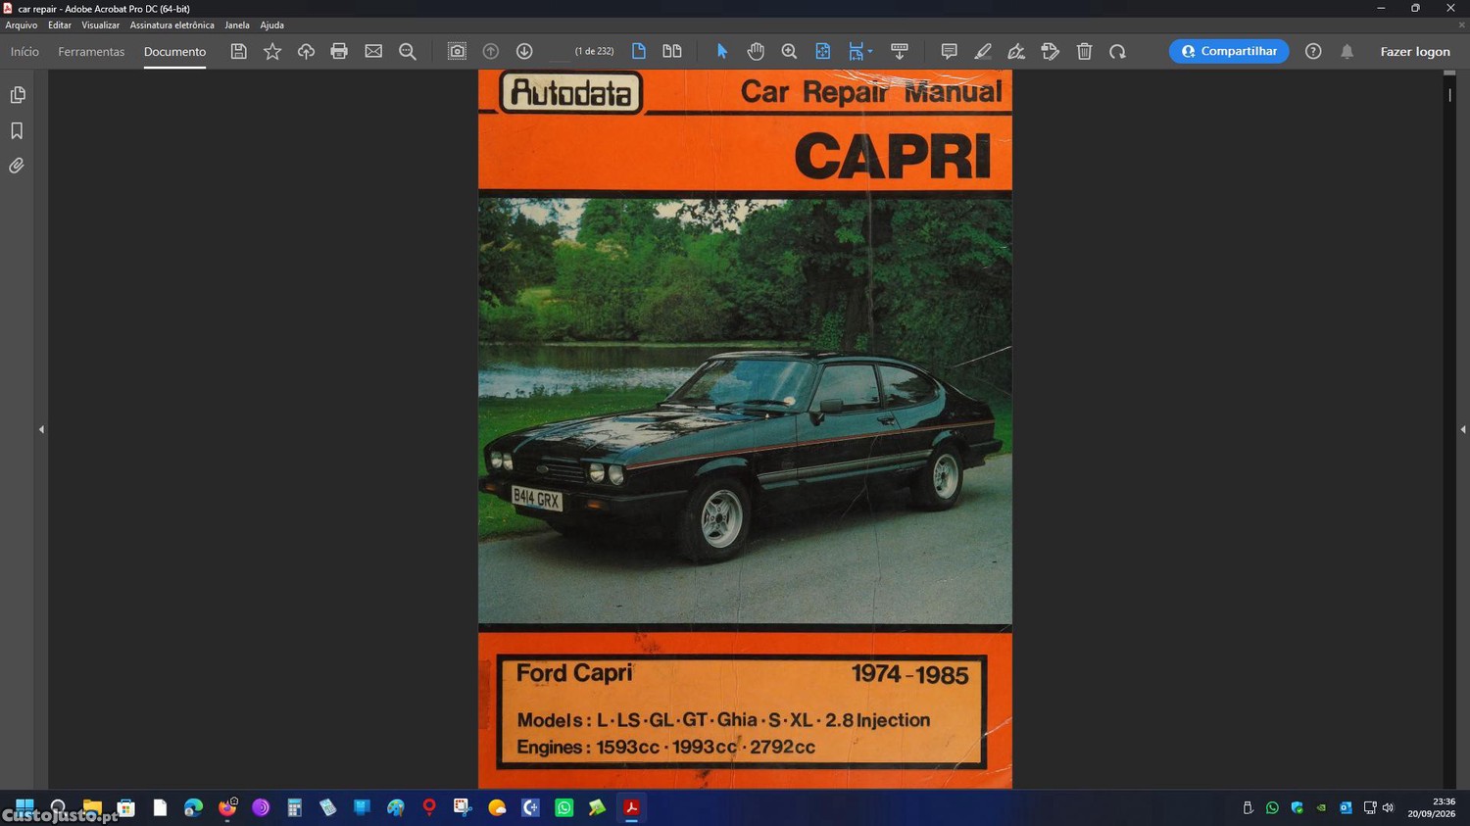
Task: Select the hand pan tool
Action: (x=756, y=51)
